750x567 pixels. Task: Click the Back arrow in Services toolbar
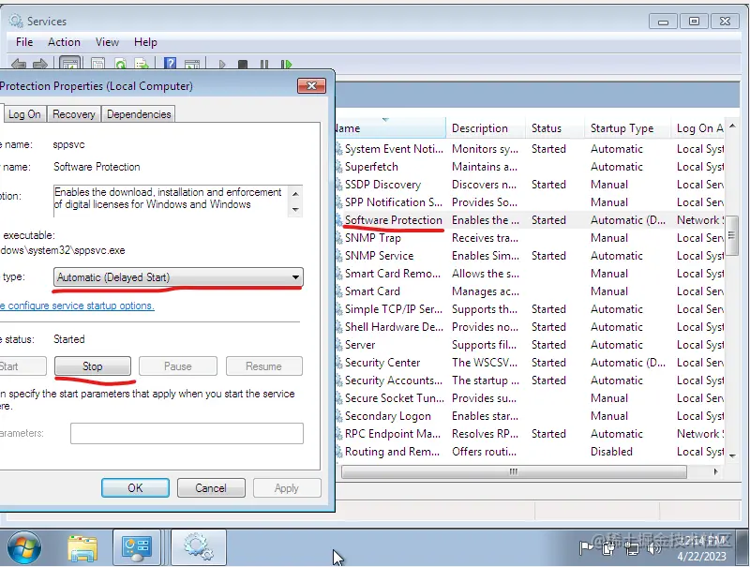[x=19, y=64]
